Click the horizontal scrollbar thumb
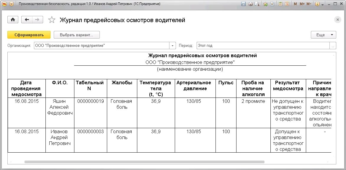 [x=144, y=162]
